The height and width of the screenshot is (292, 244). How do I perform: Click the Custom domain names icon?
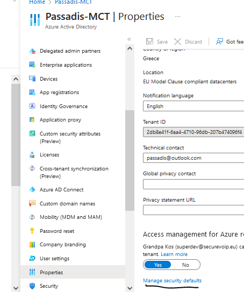[x=32, y=203]
